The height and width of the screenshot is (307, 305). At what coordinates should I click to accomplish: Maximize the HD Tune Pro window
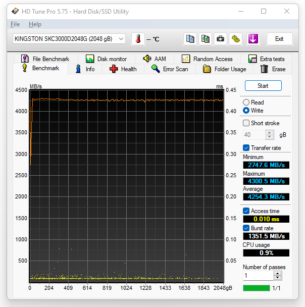pos(264,11)
